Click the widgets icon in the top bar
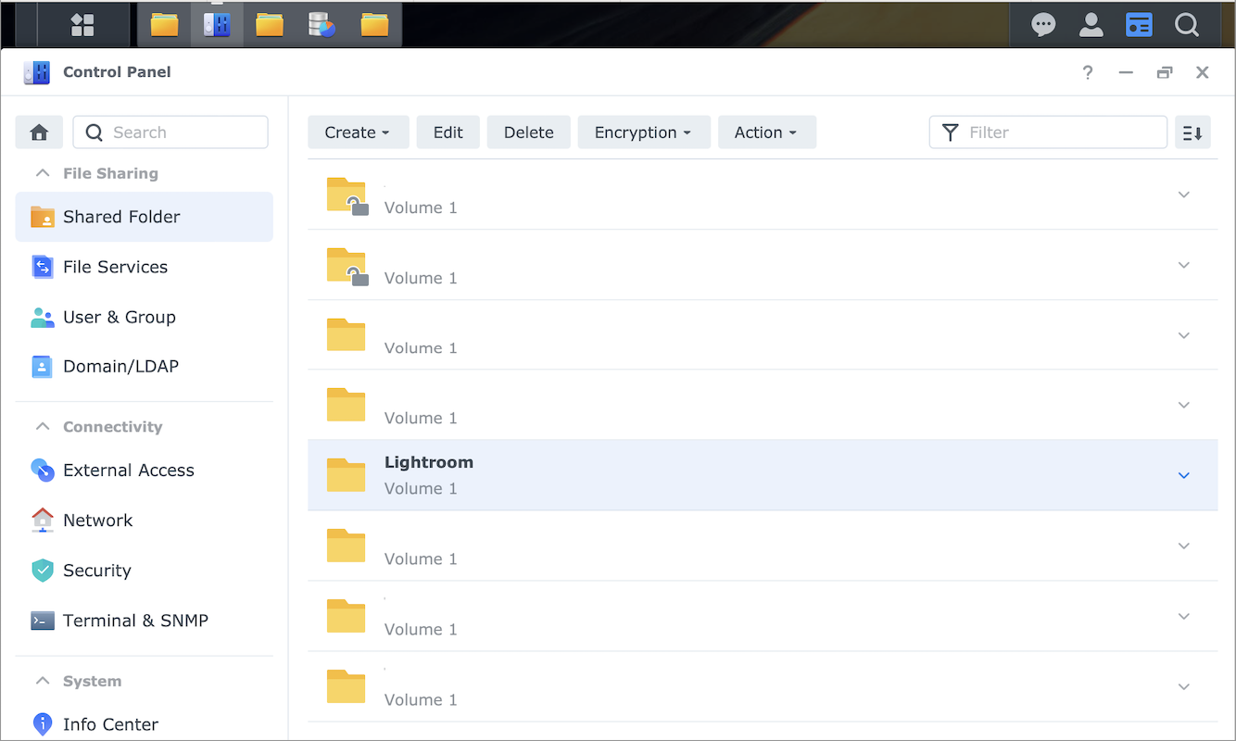This screenshot has width=1236, height=741. click(1139, 24)
